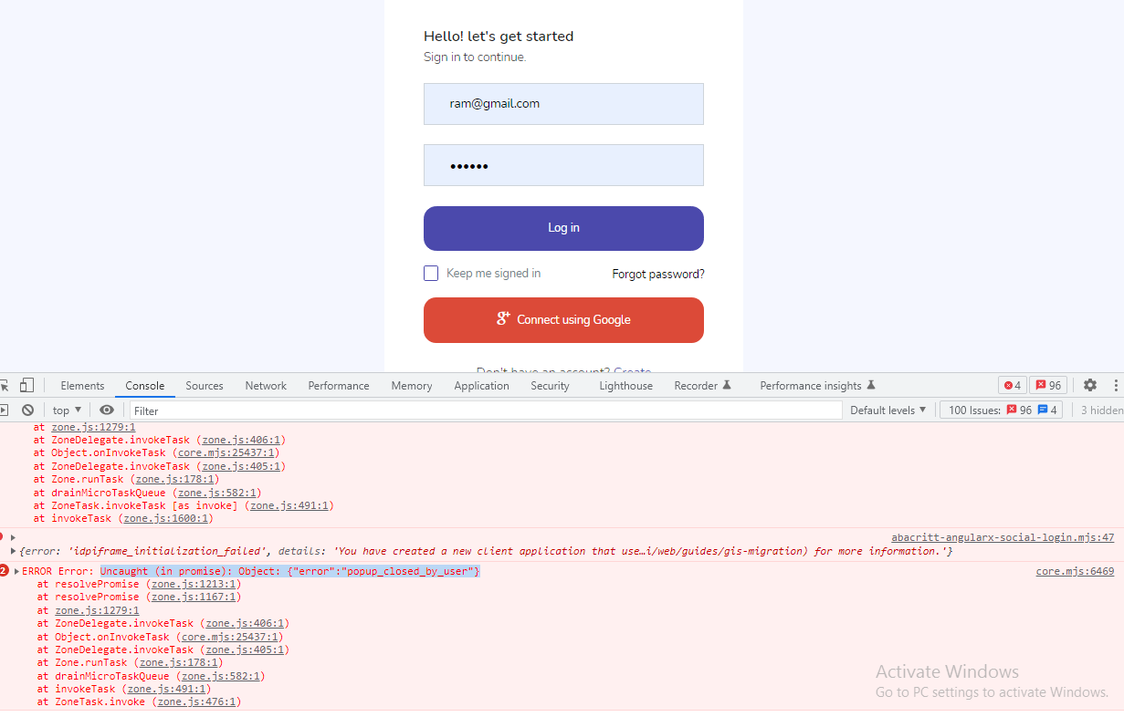Switch to the Elements tab
The width and height of the screenshot is (1124, 717).
pyautogui.click(x=82, y=386)
